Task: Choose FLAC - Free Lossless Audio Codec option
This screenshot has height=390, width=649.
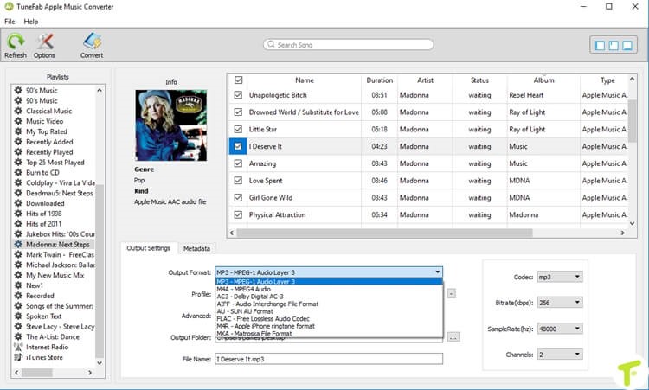Action: coord(263,318)
